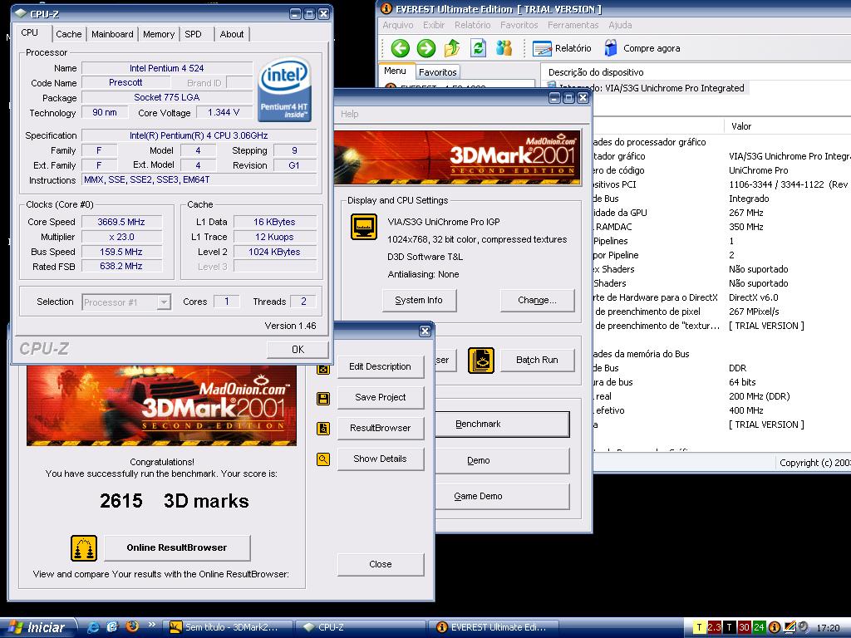Switch to 3DMark taskbar item
This screenshot has width=851, height=638.
(x=228, y=627)
